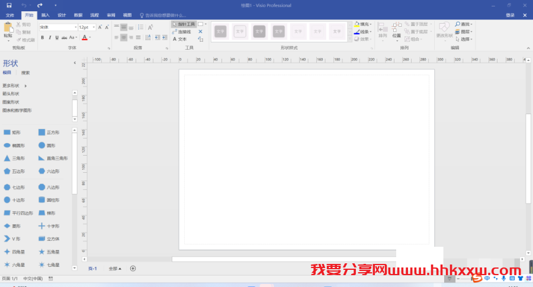Switch to the Design (设计) tab
Screen dimensions: 533x287
point(62,15)
